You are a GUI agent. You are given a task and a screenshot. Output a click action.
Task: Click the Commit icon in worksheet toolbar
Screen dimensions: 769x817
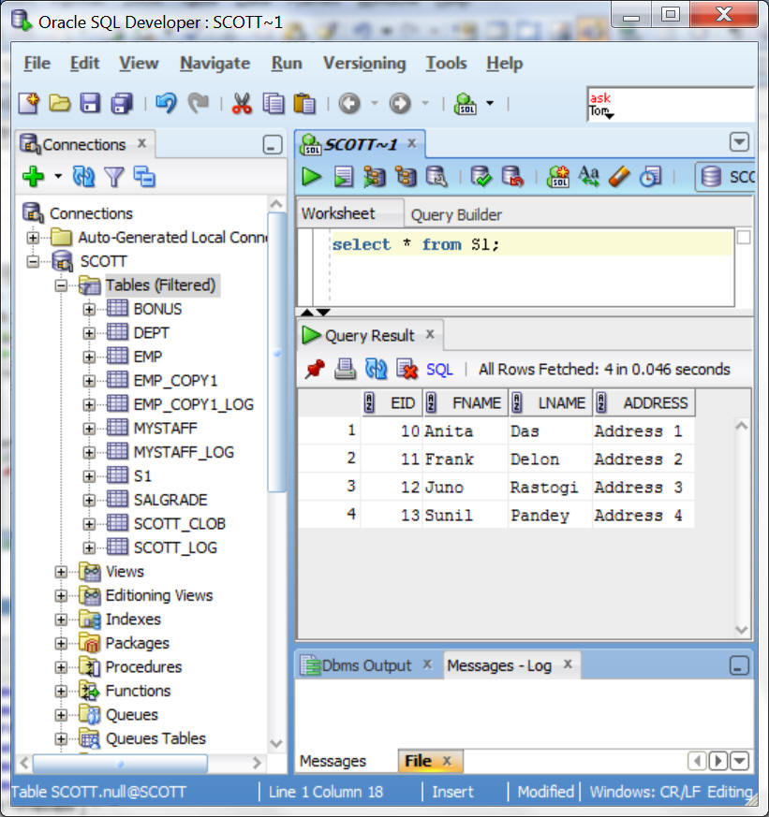(481, 176)
